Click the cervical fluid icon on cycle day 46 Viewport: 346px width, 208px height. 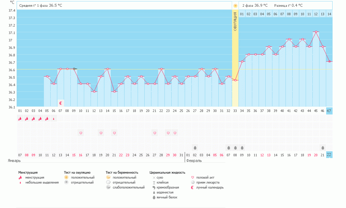(x=323, y=147)
